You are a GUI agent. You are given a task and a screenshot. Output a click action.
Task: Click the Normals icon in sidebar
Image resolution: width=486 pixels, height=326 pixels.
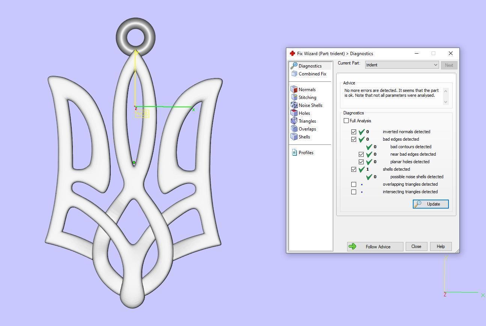coord(294,90)
